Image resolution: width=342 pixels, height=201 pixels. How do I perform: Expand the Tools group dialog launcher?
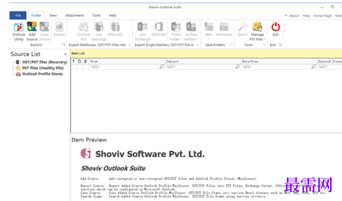(x=264, y=45)
